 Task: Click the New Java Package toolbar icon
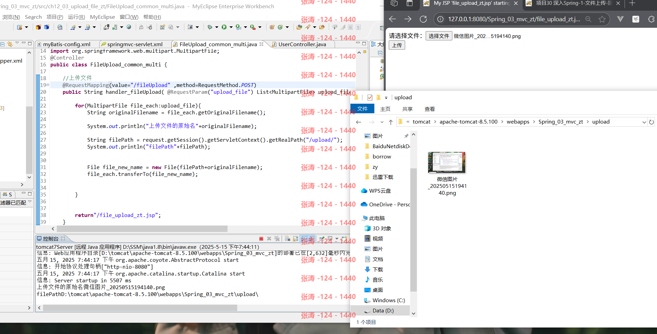272,27
